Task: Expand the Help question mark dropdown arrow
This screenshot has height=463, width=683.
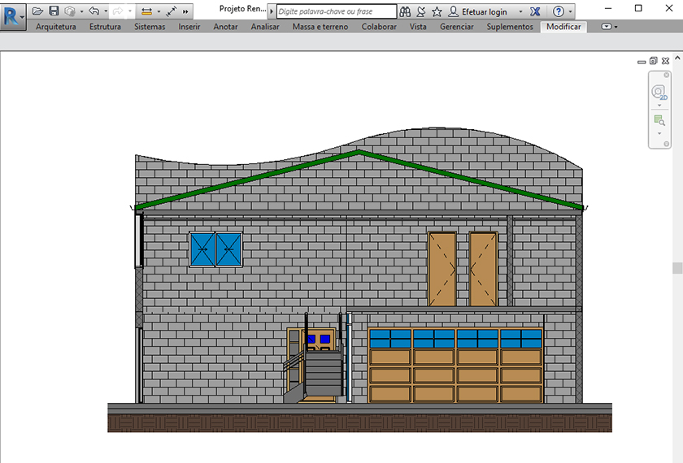Action: point(571,12)
